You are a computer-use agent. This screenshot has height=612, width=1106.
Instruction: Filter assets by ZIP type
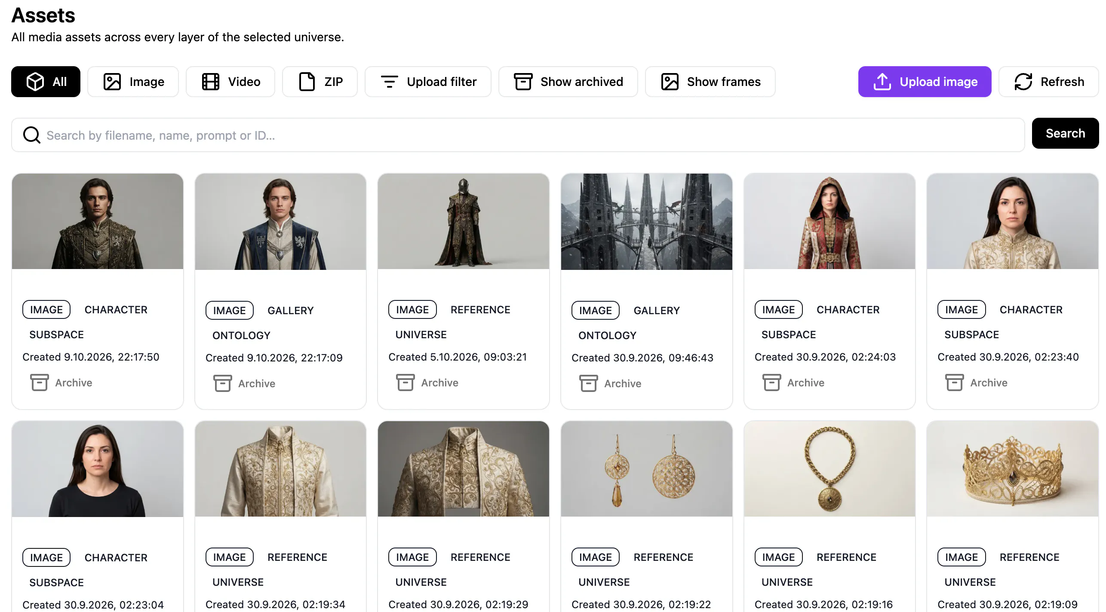pos(320,82)
